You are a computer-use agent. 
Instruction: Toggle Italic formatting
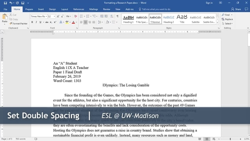[36, 22]
